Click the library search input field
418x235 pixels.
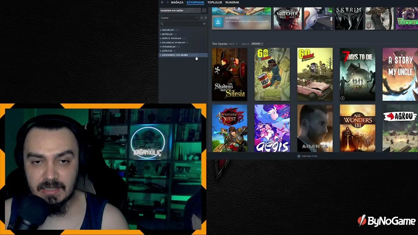pos(183,24)
